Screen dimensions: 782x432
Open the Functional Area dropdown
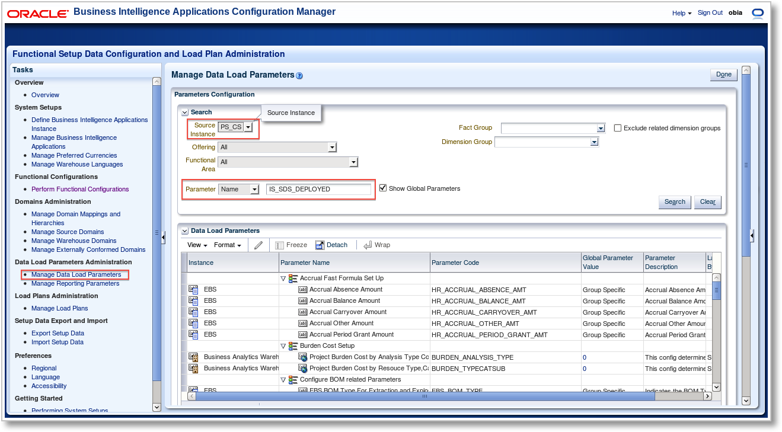coord(354,162)
